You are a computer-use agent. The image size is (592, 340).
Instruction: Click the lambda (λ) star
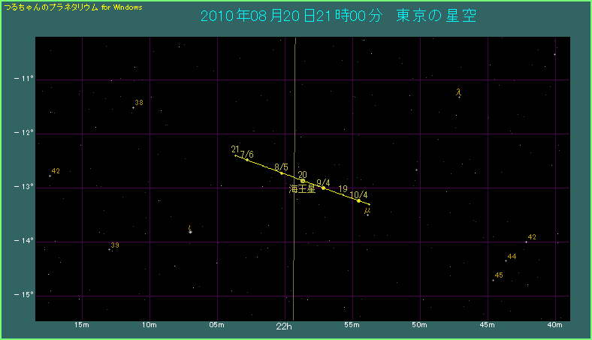(459, 97)
